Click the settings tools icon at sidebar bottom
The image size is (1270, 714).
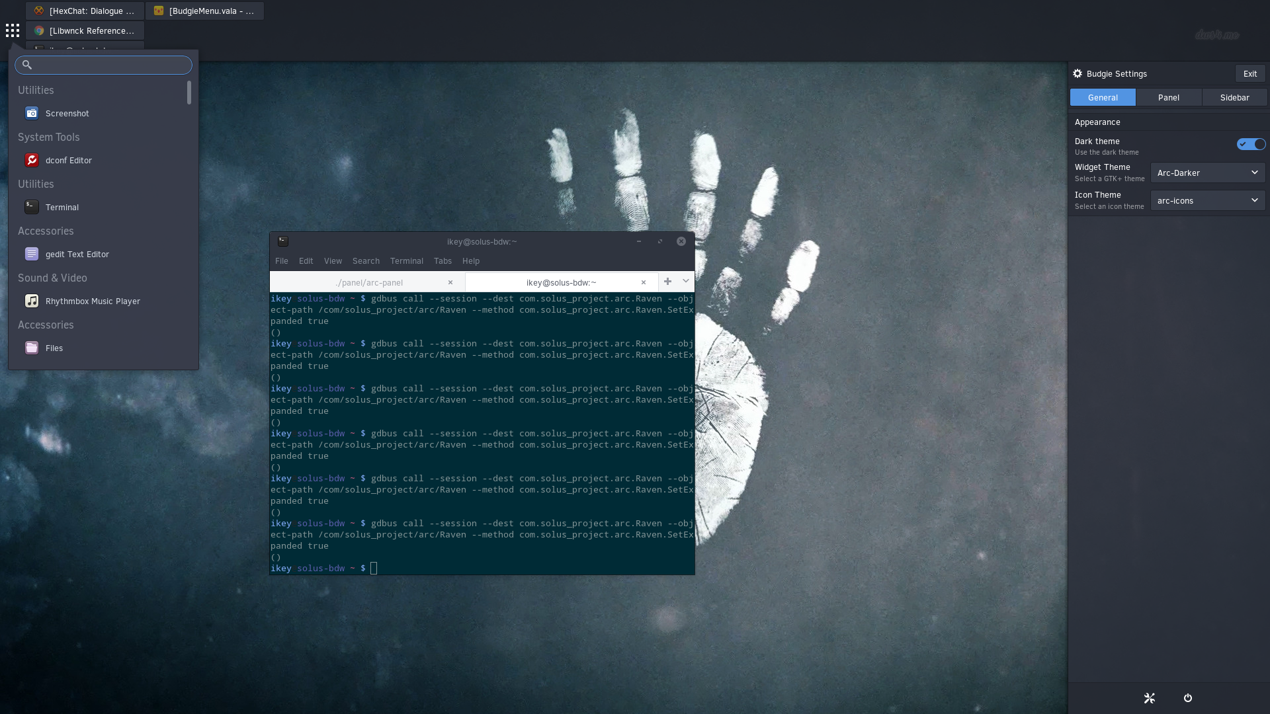tap(1150, 698)
